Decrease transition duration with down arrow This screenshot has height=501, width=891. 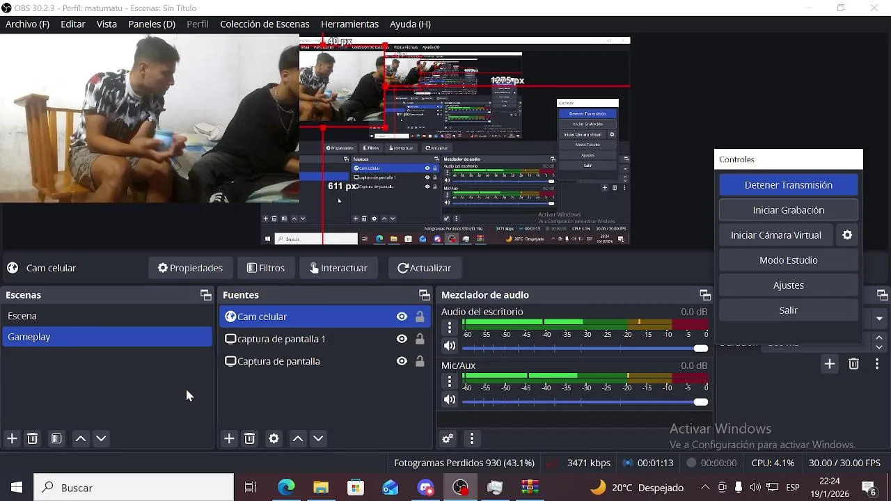tap(879, 347)
